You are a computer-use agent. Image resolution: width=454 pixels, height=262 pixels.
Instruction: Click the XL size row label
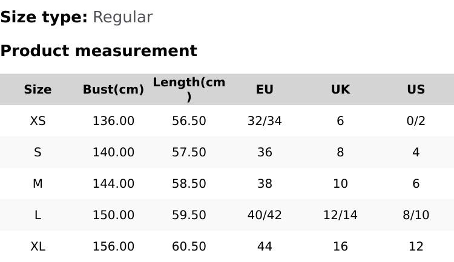click(38, 246)
